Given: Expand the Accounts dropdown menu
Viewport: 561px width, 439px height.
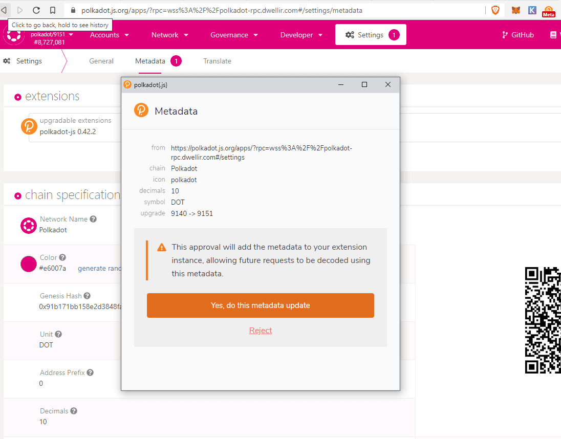Looking at the screenshot, I should pos(109,35).
